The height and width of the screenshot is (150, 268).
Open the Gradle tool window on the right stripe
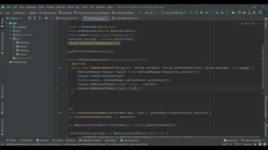tap(266, 22)
